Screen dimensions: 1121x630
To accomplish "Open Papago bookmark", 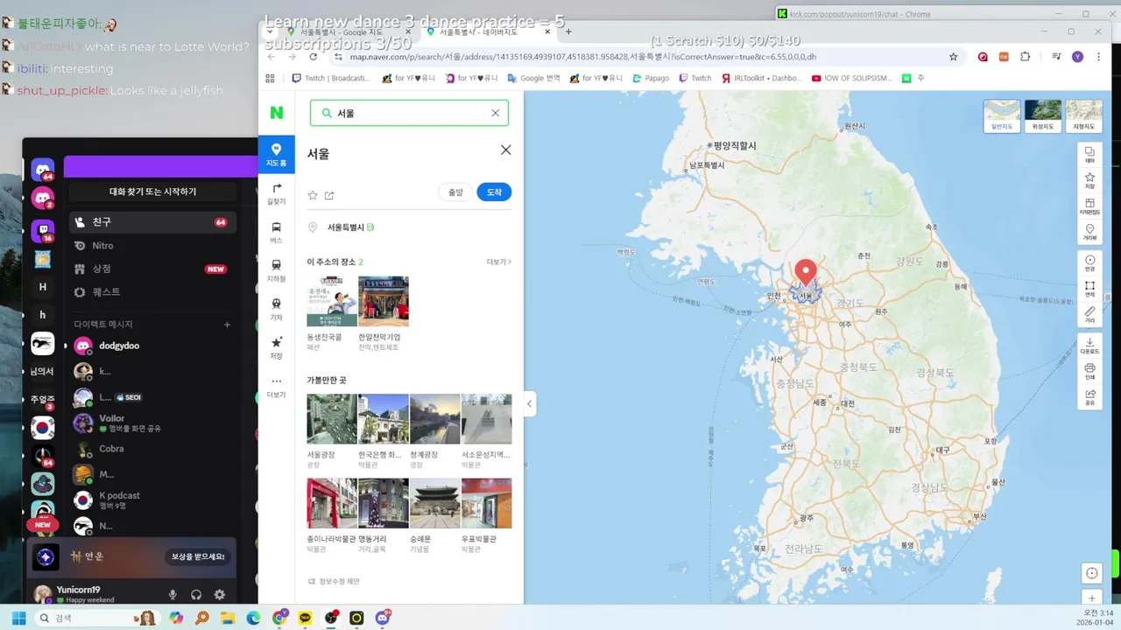I will [x=649, y=78].
